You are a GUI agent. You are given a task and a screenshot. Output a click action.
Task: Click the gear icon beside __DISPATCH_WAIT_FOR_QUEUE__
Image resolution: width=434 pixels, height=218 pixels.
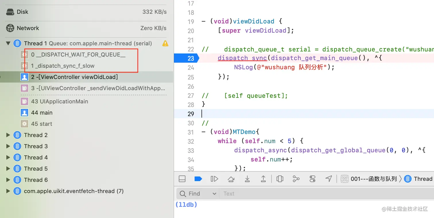coord(24,55)
